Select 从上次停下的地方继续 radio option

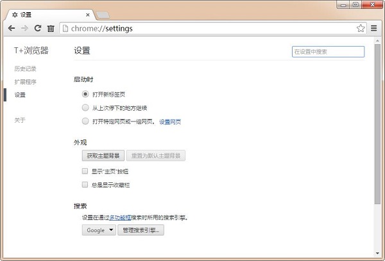85,107
